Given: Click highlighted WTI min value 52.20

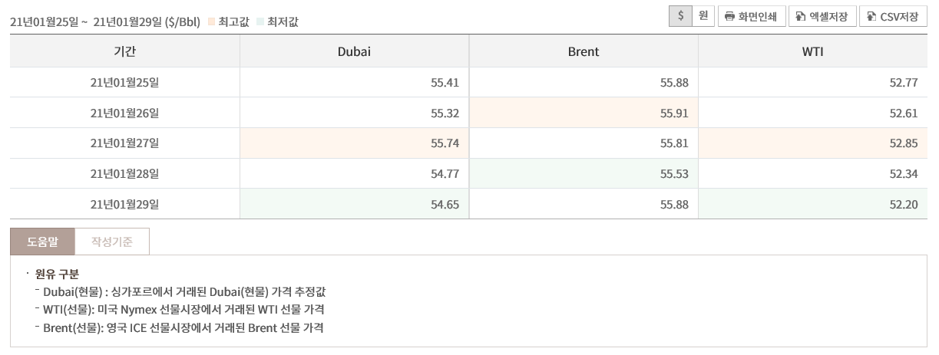Looking at the screenshot, I should tap(904, 205).
